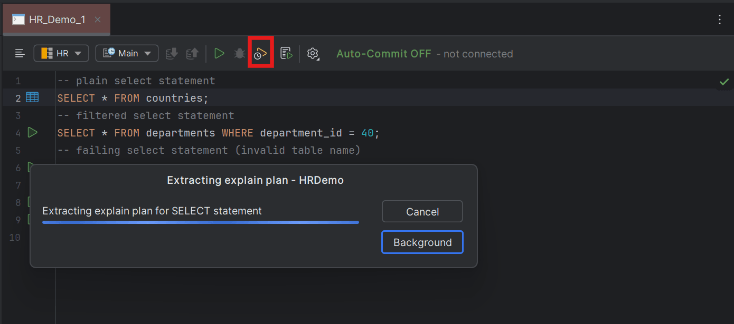Click the Debug Statement bug icon

click(x=240, y=53)
